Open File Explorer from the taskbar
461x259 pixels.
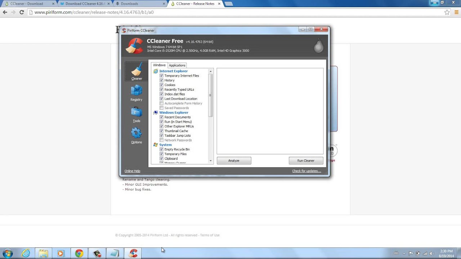(x=43, y=254)
